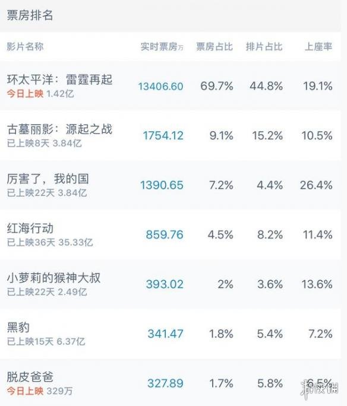Open 环太平洋：雷霆再起 movie row
Image resolution: width=347 pixels, height=406 pixels.
click(171, 86)
